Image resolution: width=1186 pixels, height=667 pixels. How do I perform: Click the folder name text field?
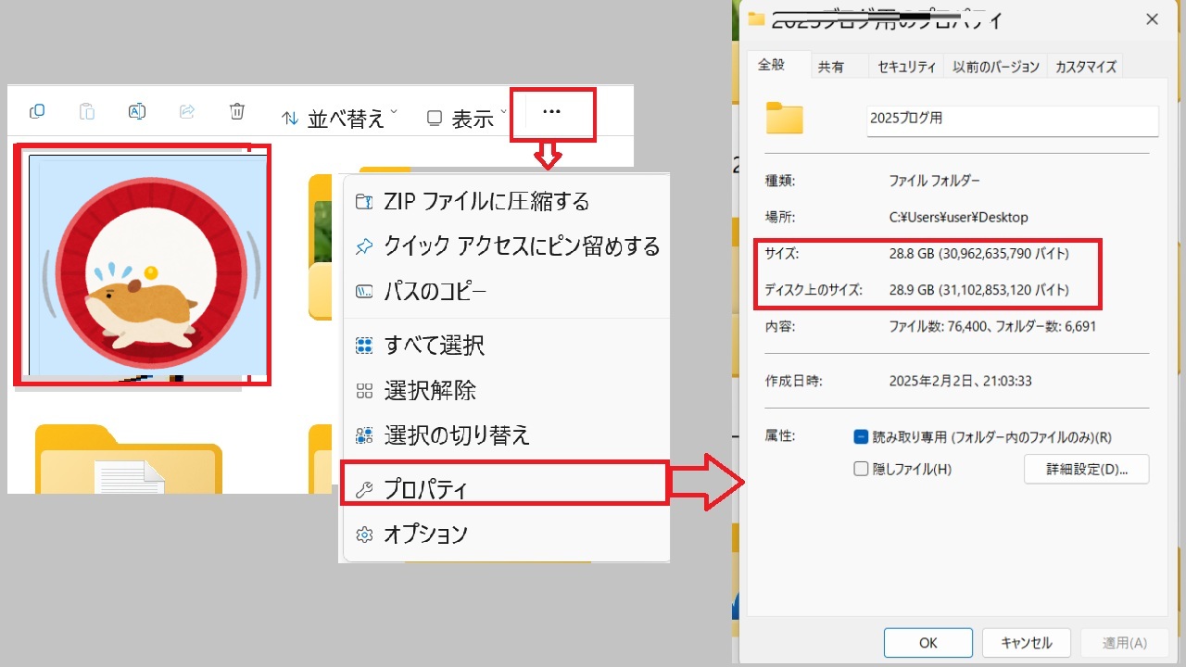[x=1012, y=120]
